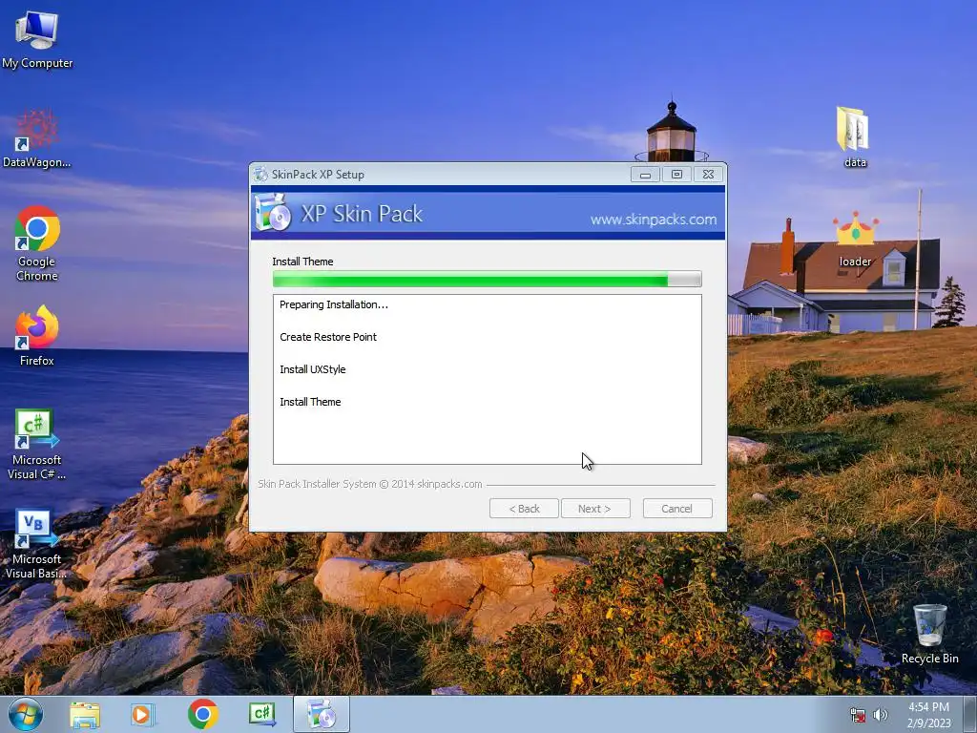Close the SkinPack XP Setup window
The width and height of the screenshot is (977, 733).
point(709,175)
